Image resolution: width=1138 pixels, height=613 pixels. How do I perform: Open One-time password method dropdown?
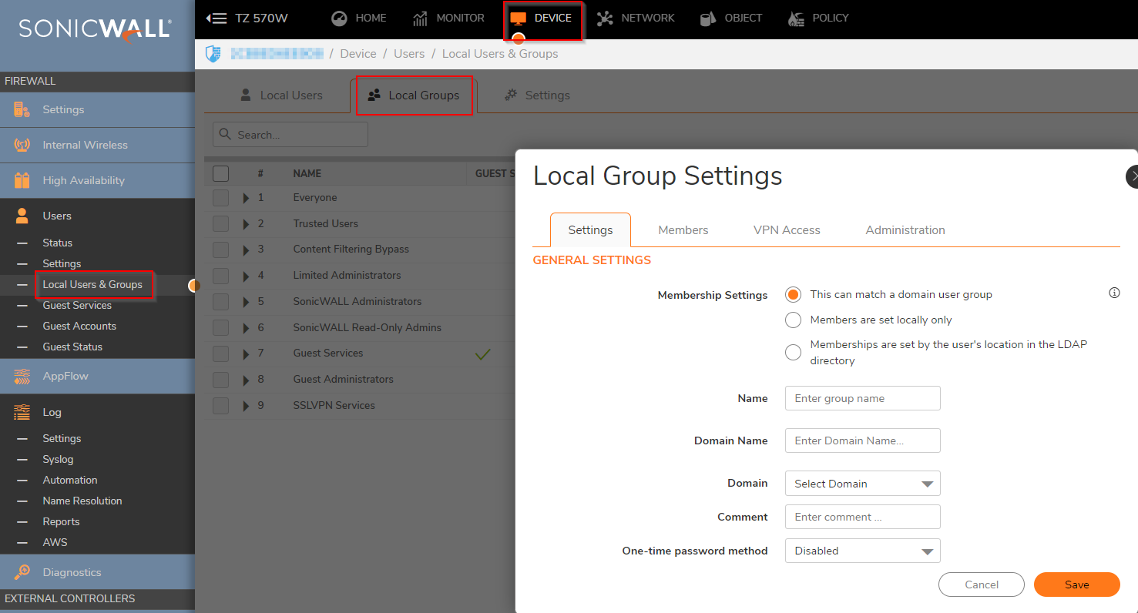point(862,551)
